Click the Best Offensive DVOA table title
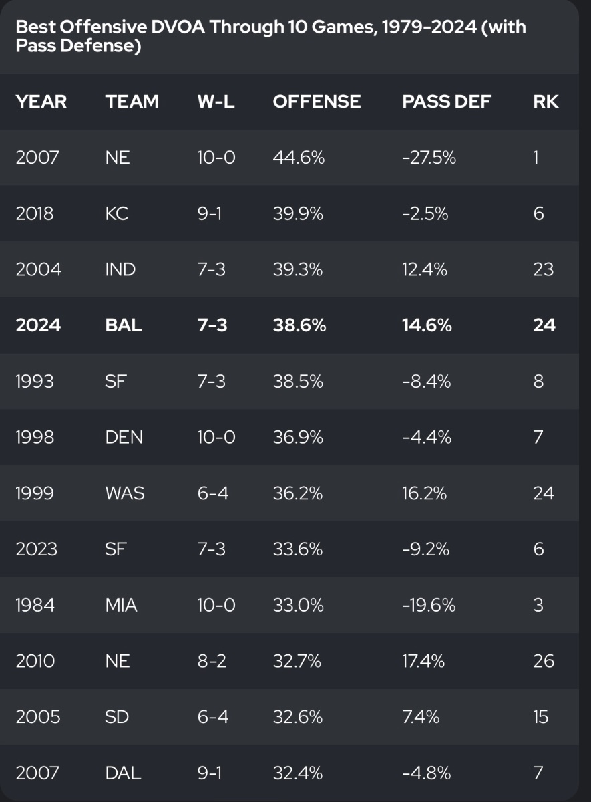The image size is (591, 802). point(270,37)
